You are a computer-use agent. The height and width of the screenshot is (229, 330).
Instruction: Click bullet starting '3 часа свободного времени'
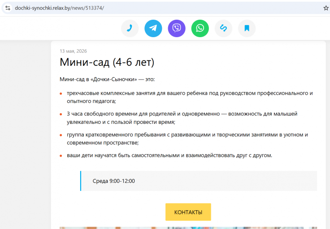coord(182,118)
